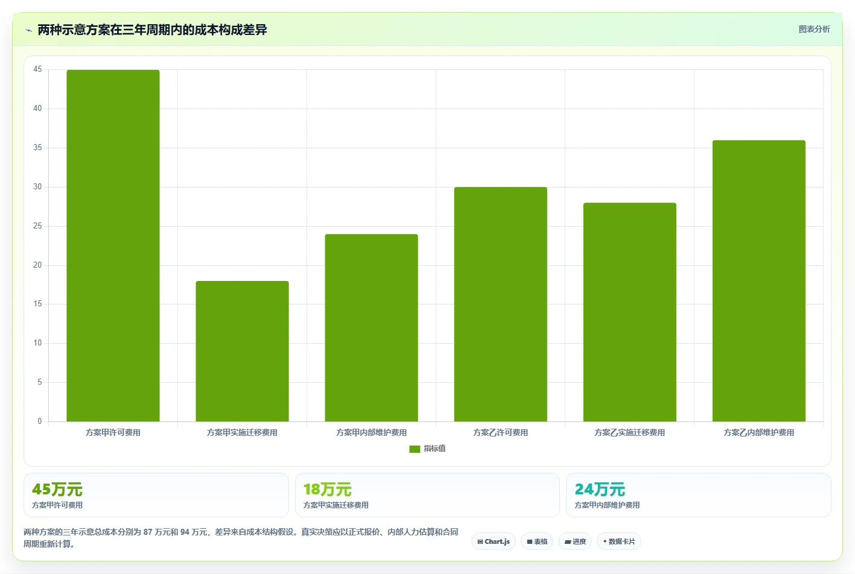Toggle the 指标值 legend color swatch

click(415, 449)
